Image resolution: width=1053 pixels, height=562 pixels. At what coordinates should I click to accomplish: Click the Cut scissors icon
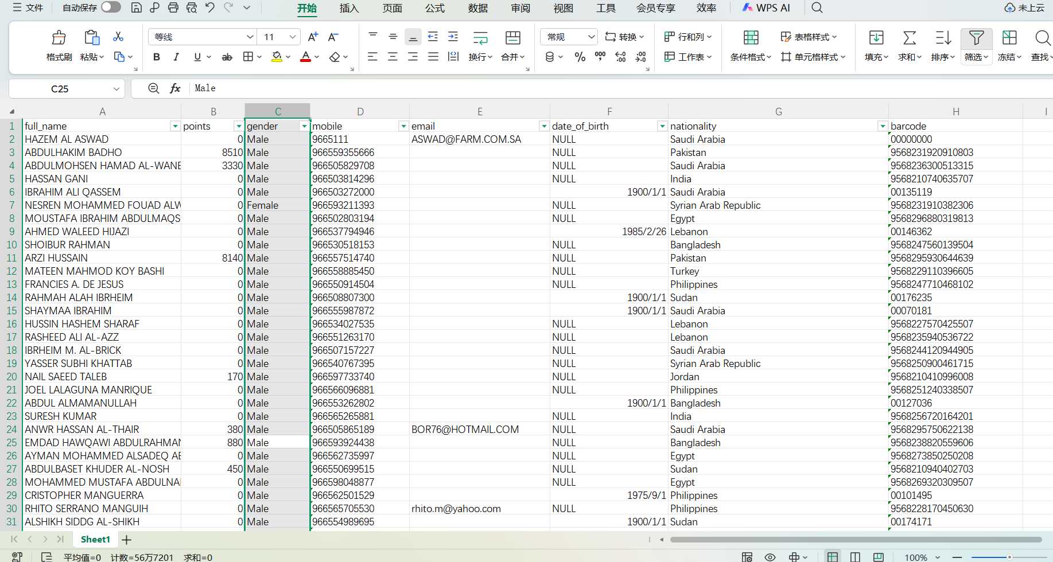(118, 37)
